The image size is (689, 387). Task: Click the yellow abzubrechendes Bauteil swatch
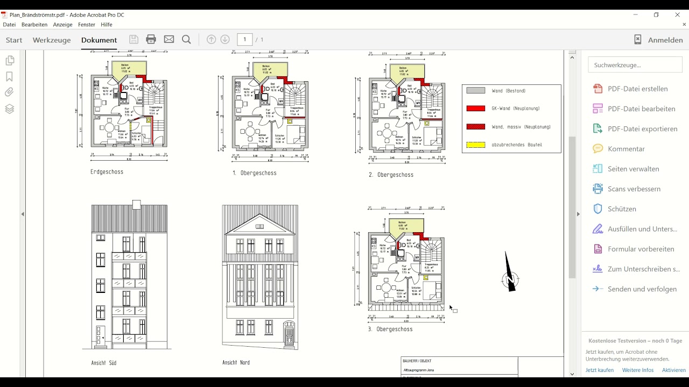(x=476, y=145)
